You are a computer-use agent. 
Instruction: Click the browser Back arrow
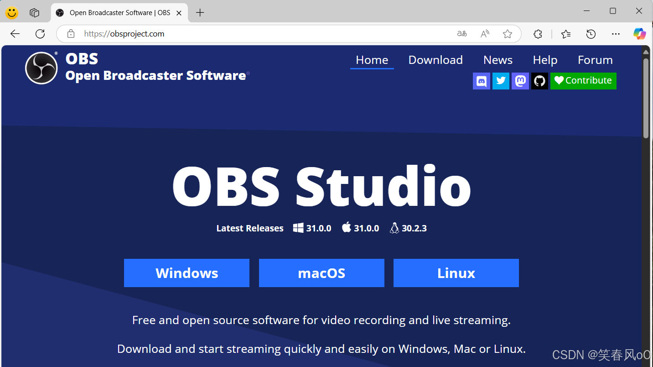(15, 34)
